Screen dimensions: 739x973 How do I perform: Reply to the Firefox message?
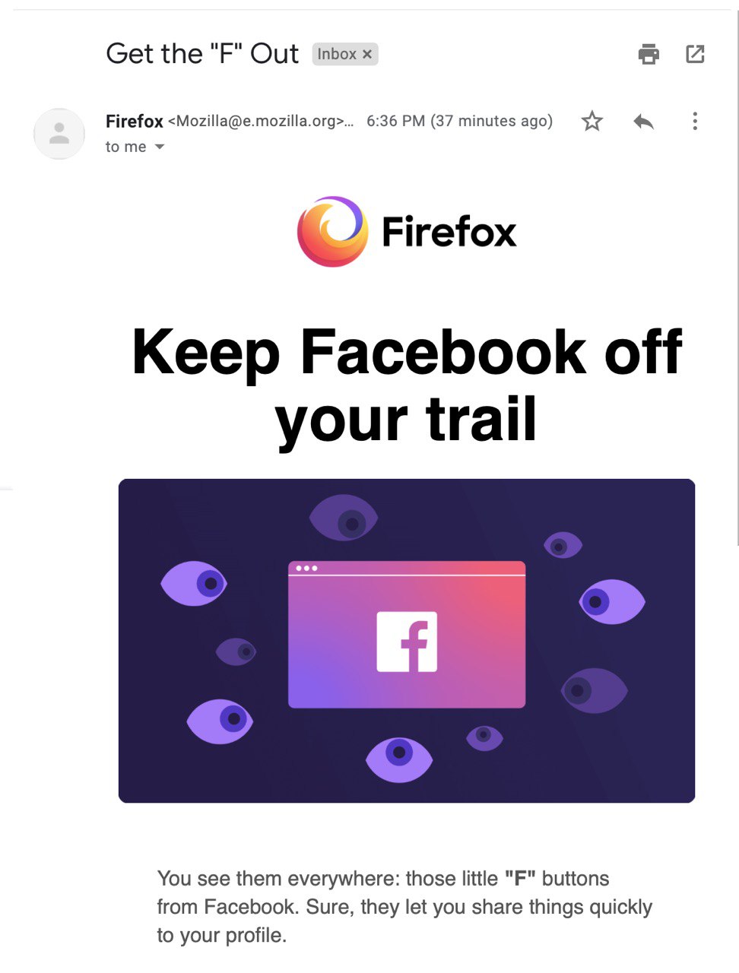[643, 121]
